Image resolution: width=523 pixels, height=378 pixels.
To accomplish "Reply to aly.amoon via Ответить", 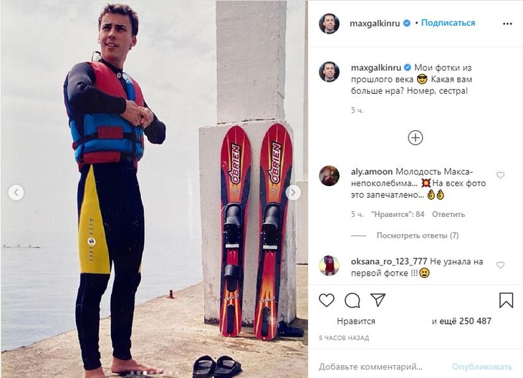I will [449, 214].
